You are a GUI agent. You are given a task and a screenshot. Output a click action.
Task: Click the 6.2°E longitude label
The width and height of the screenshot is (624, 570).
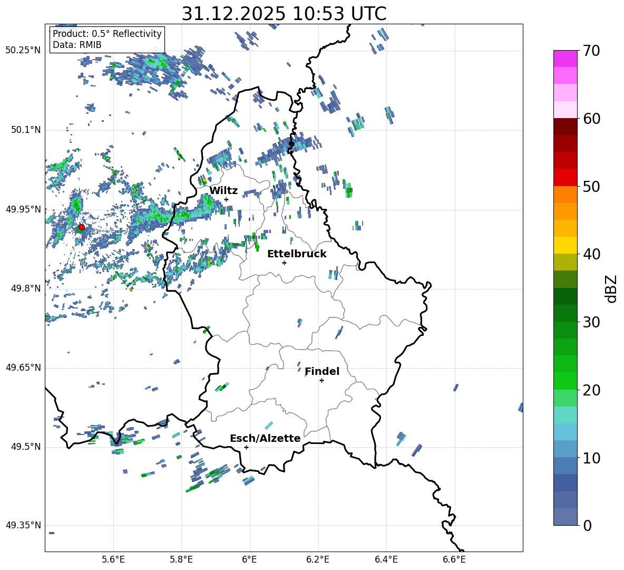click(x=318, y=560)
